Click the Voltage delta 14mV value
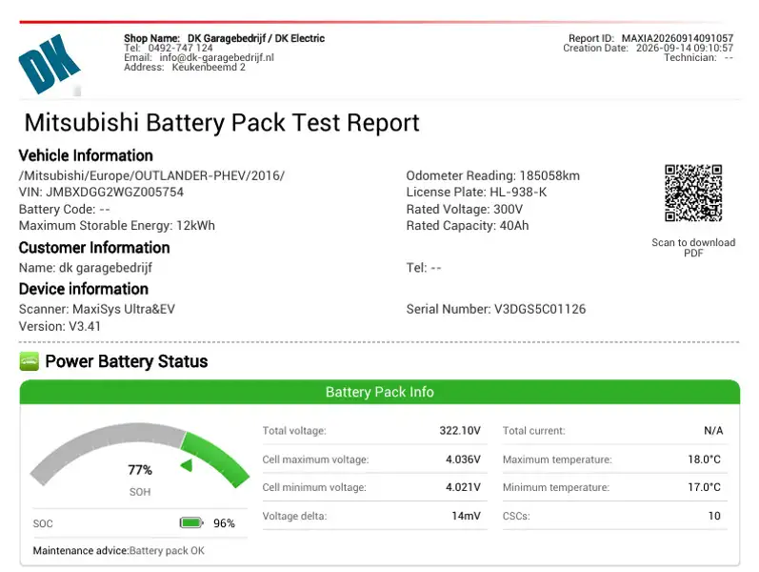Screen dimensions: 759x572 (x=466, y=516)
